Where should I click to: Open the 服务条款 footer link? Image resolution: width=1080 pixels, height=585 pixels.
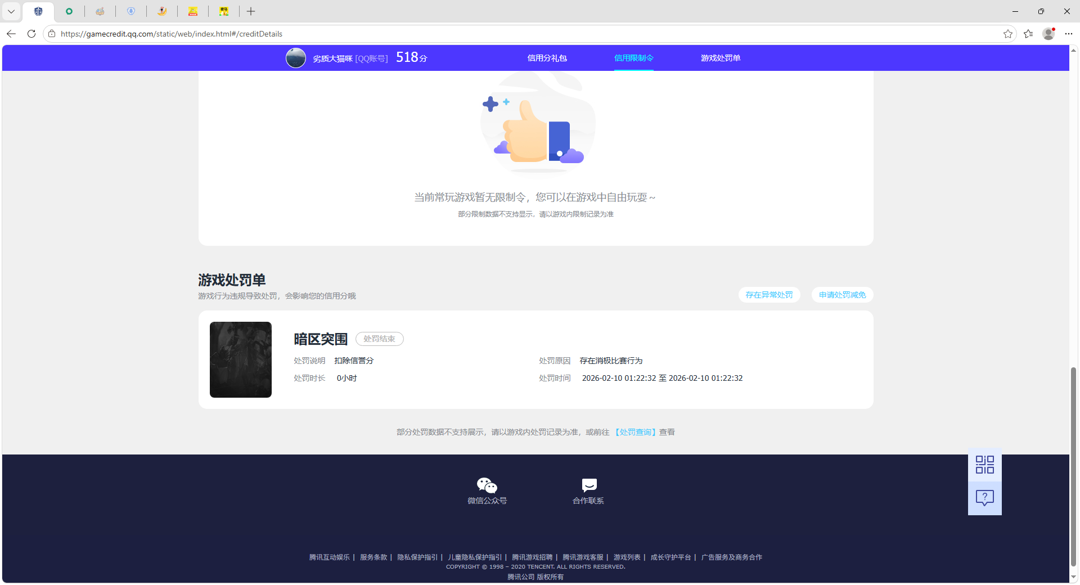(x=373, y=557)
